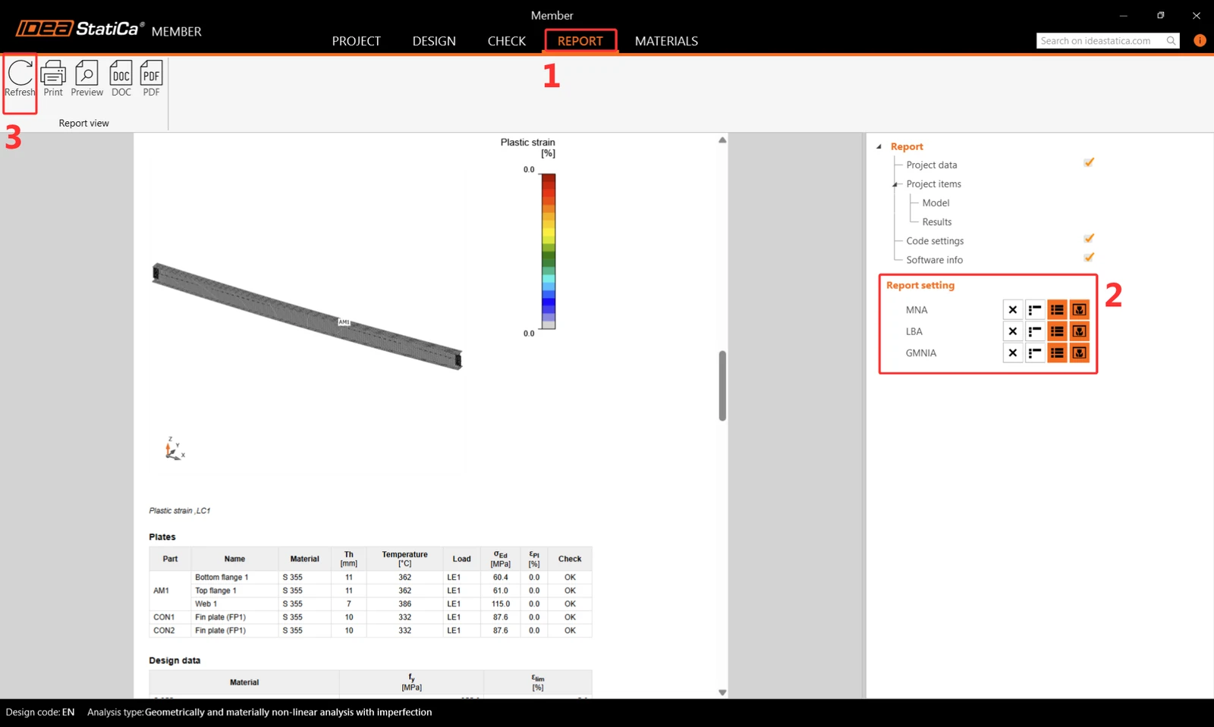
Task: Click the "Plates" heading
Action: [x=162, y=537]
